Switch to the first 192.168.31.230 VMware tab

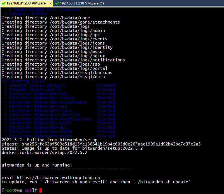[x=27, y=3]
